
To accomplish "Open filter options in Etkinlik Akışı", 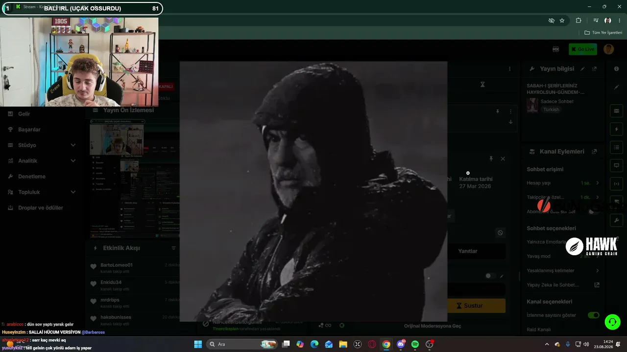I will [173, 248].
